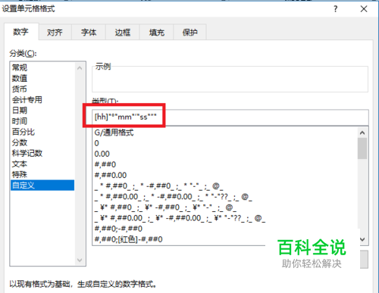Screen dimensions: 379x293
Task: Click the category list scroll up arrow
Action: pos(80,68)
